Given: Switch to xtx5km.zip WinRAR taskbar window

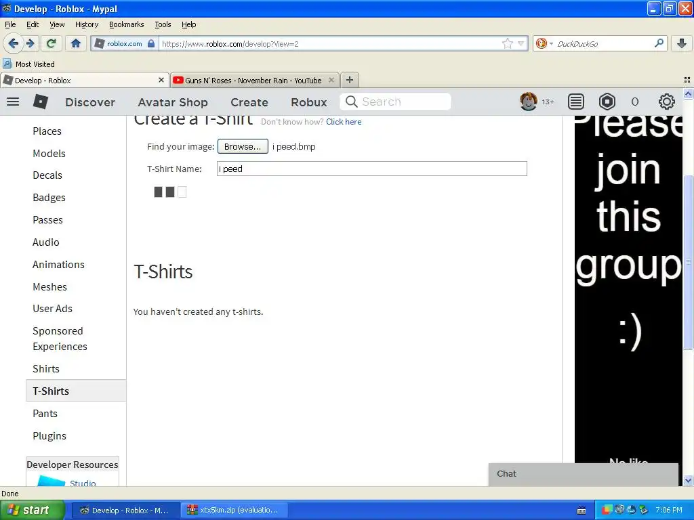Looking at the screenshot, I should pyautogui.click(x=234, y=510).
